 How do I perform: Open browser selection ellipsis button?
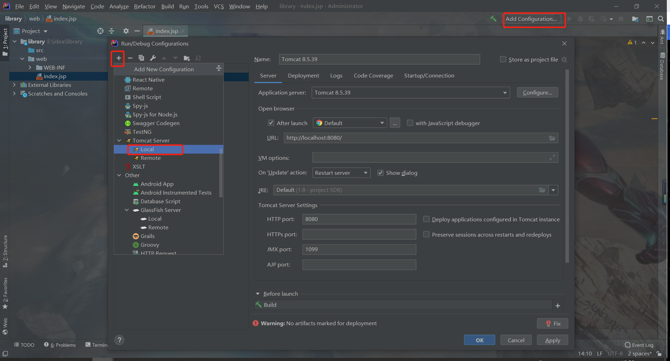[395, 123]
